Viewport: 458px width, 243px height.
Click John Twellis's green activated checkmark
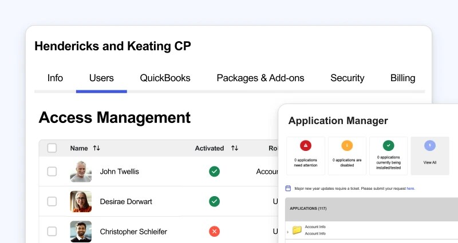pyautogui.click(x=214, y=172)
